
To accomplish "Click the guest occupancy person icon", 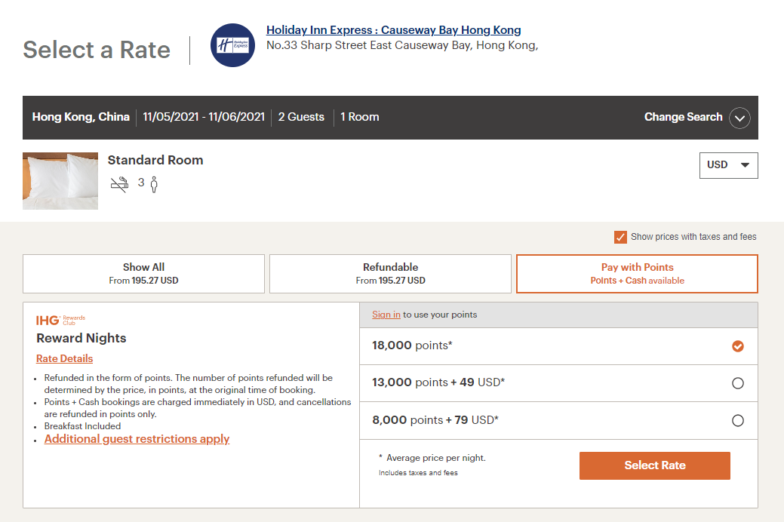I will 154,184.
